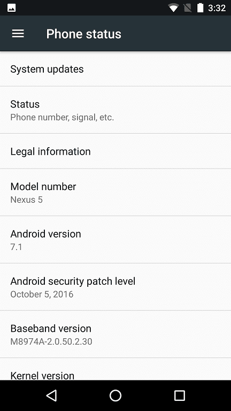Tap the no-SIM signal icon

click(188, 8)
